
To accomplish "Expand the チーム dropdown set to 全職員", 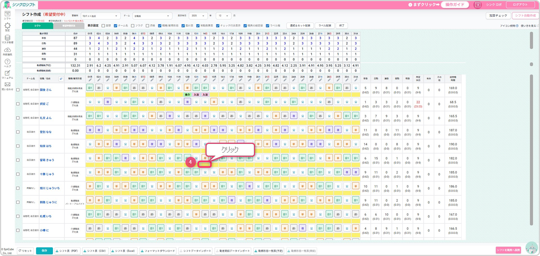I will (x=152, y=16).
